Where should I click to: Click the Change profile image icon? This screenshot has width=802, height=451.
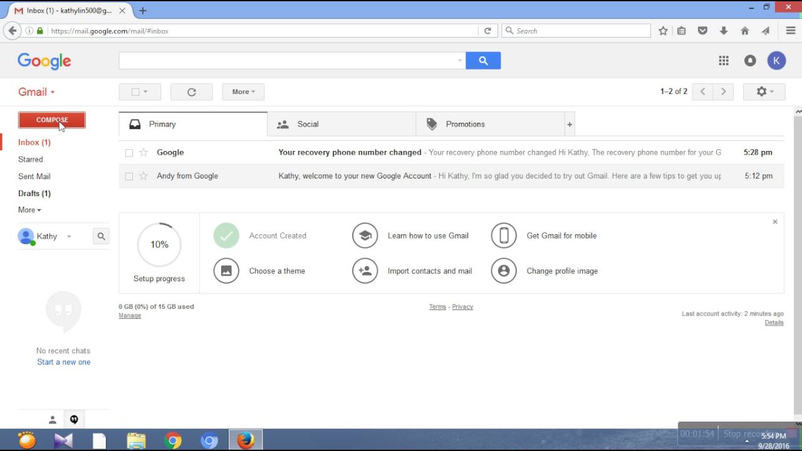click(x=504, y=271)
